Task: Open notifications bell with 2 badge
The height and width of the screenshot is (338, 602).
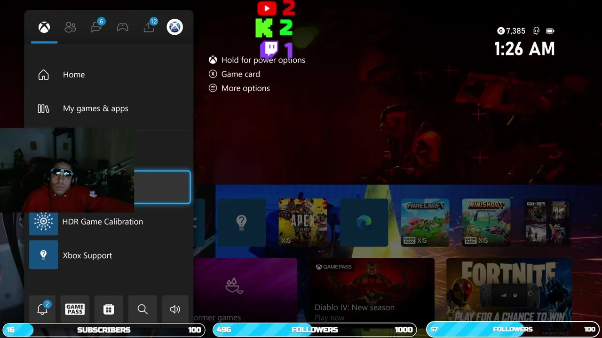Action: [x=42, y=309]
